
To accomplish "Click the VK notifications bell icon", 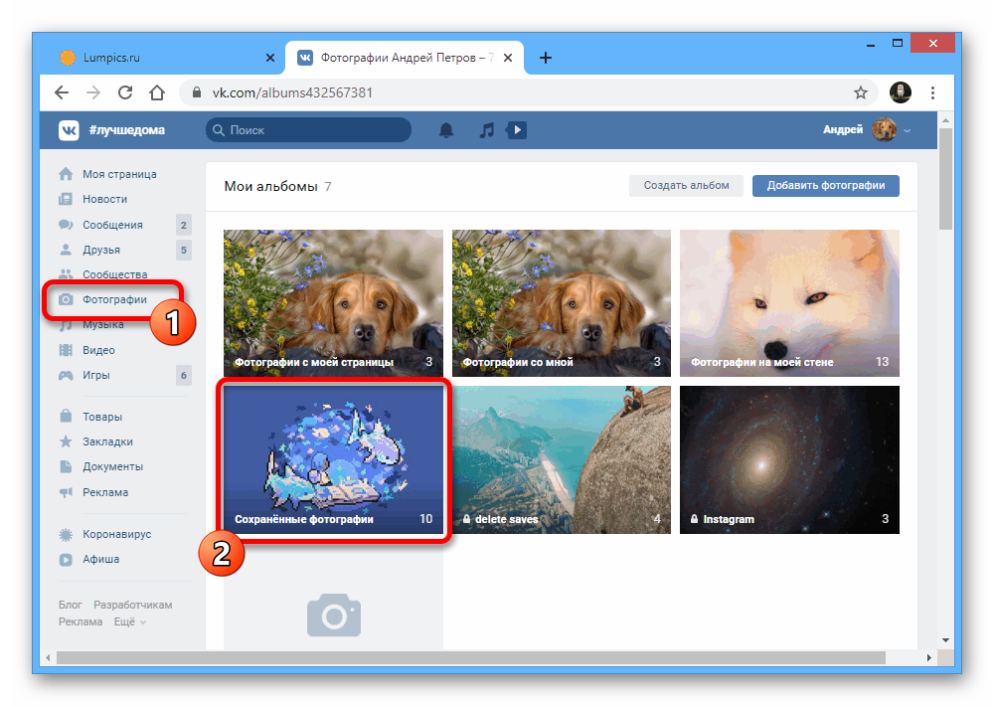I will tap(446, 130).
